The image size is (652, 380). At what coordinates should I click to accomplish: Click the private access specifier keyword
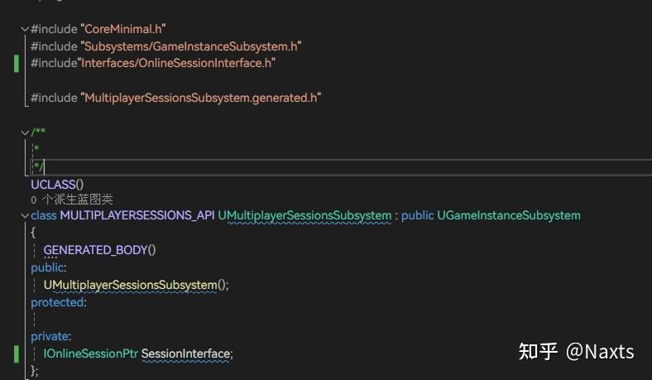(50, 336)
